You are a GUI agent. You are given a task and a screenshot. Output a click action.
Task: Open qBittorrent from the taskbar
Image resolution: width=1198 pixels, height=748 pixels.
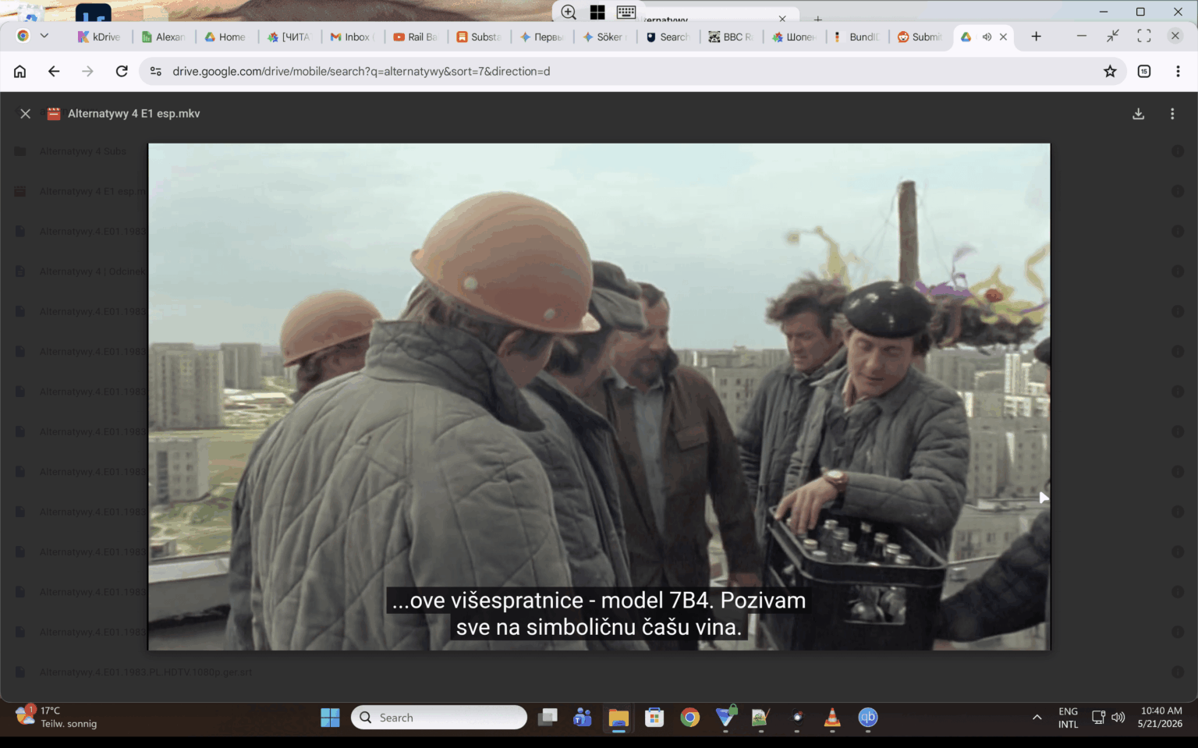[x=868, y=718]
